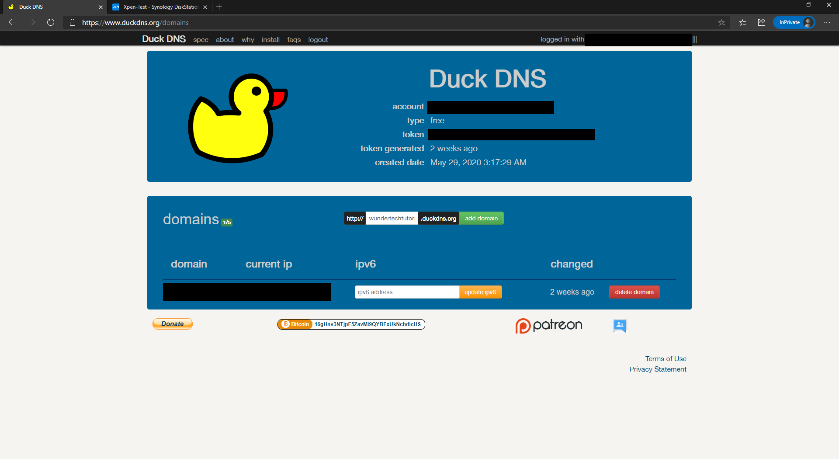Open a new browser tab

(219, 7)
